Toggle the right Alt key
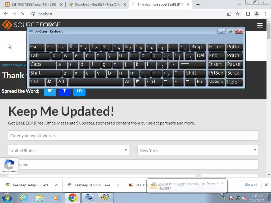This screenshot has width=271, height=203. (x=129, y=82)
